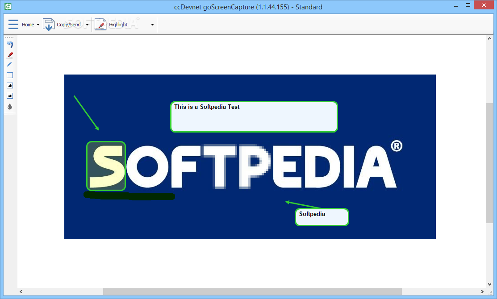
Task: Click the app icon in the title bar
Action: point(8,7)
